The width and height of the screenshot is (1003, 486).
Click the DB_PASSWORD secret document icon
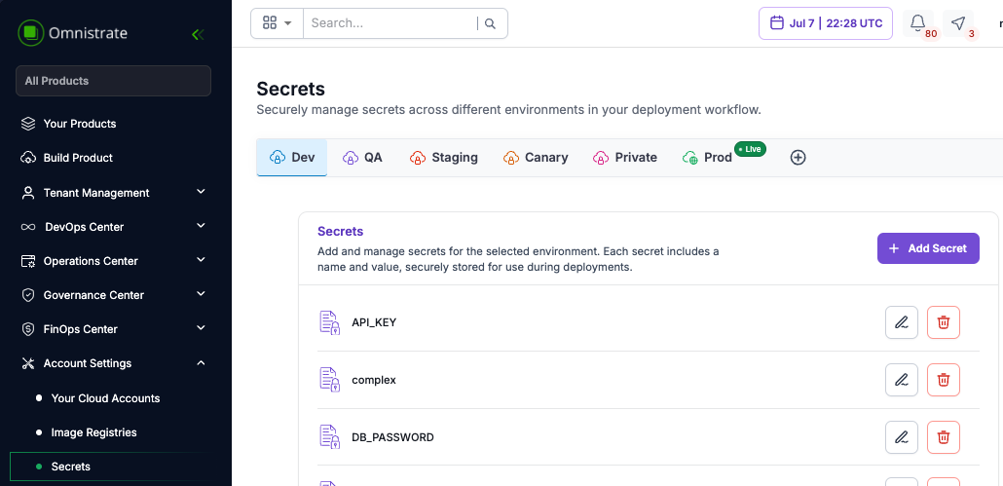[329, 437]
